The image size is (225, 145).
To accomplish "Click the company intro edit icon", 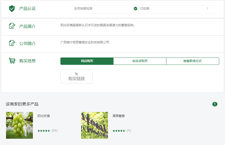I will click(x=12, y=43).
